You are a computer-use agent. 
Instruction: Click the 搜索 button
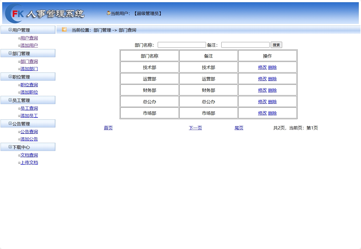coord(276,45)
